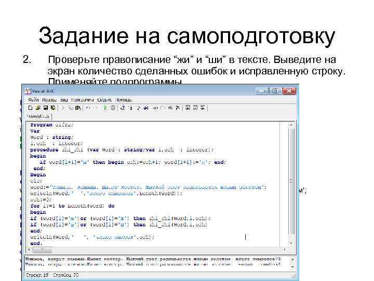Maximize the Pascal ABC window
The height and width of the screenshot is (281, 374).
(x=275, y=91)
